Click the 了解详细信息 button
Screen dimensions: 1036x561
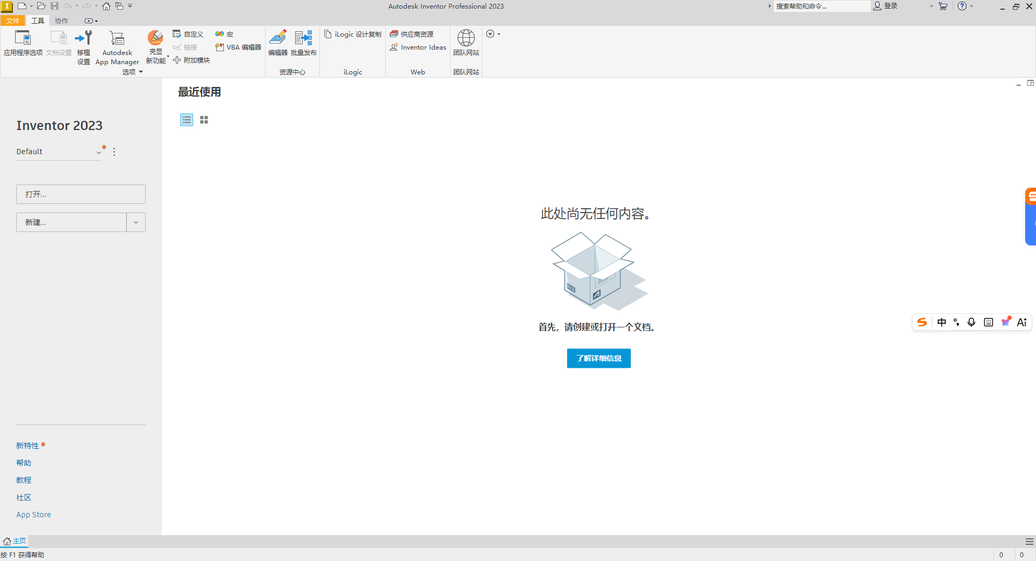coord(598,358)
